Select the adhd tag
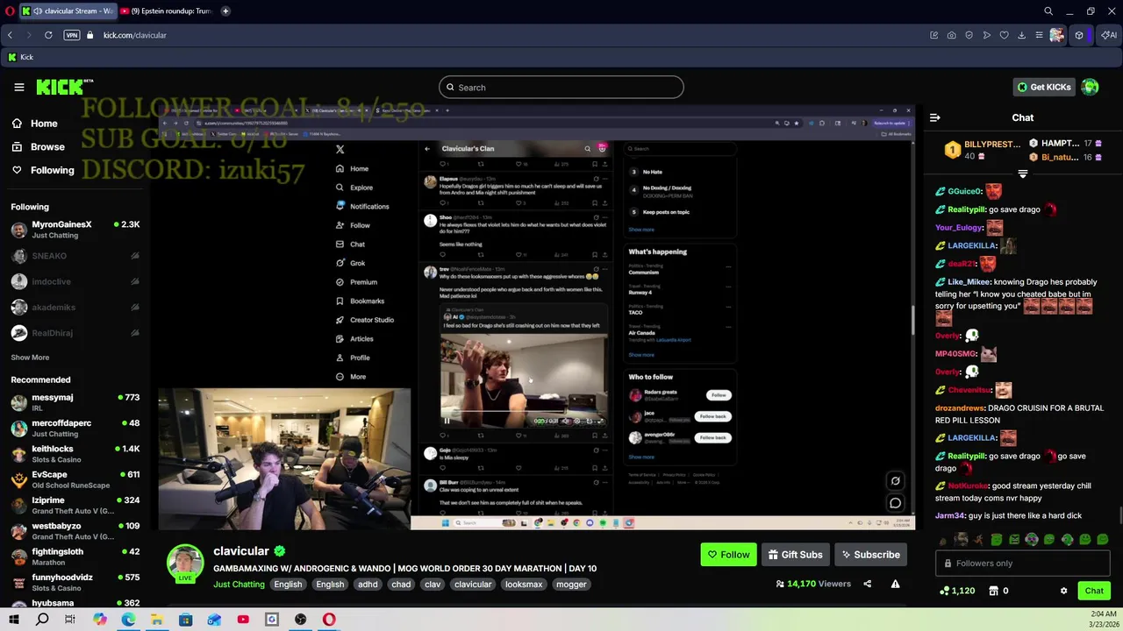 368,585
